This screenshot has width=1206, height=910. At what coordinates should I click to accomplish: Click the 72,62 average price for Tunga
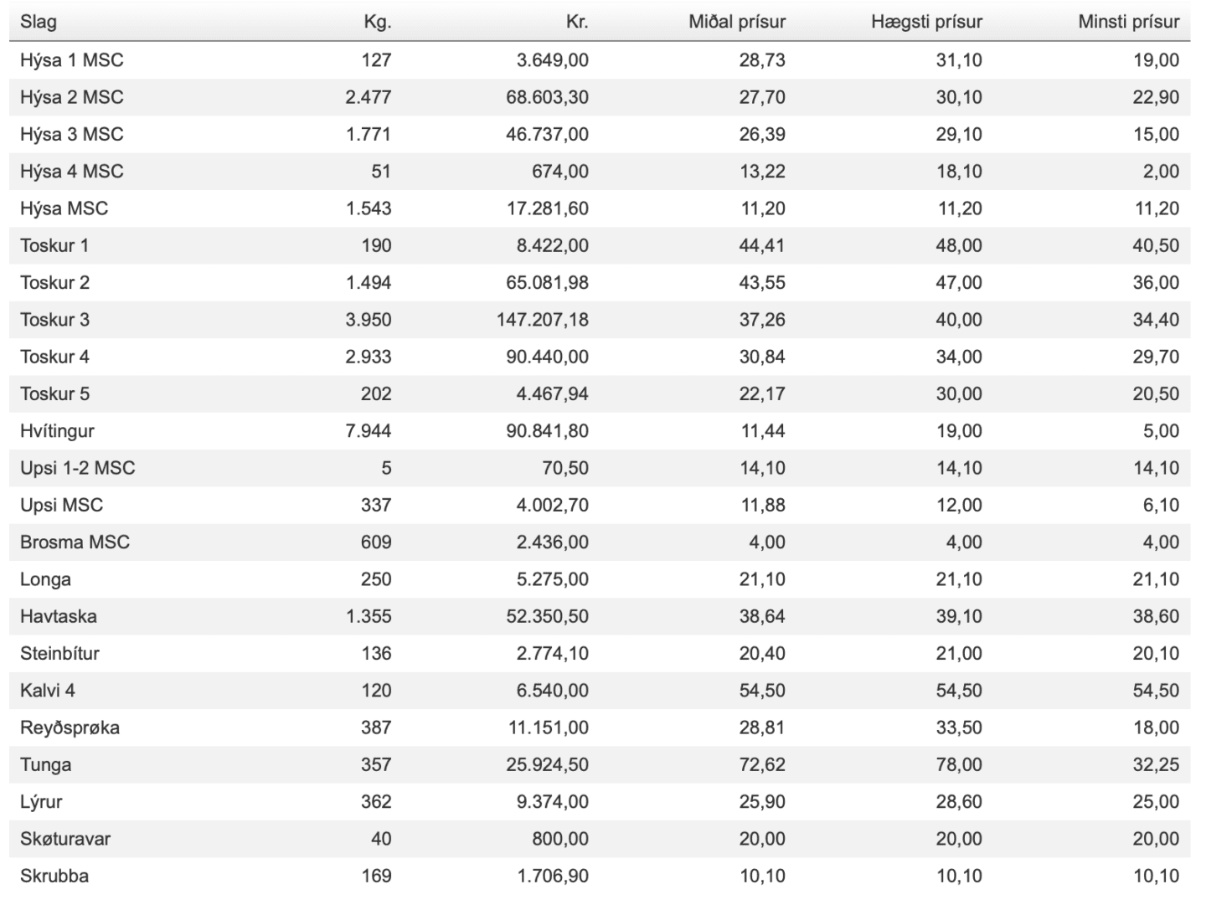point(762,764)
